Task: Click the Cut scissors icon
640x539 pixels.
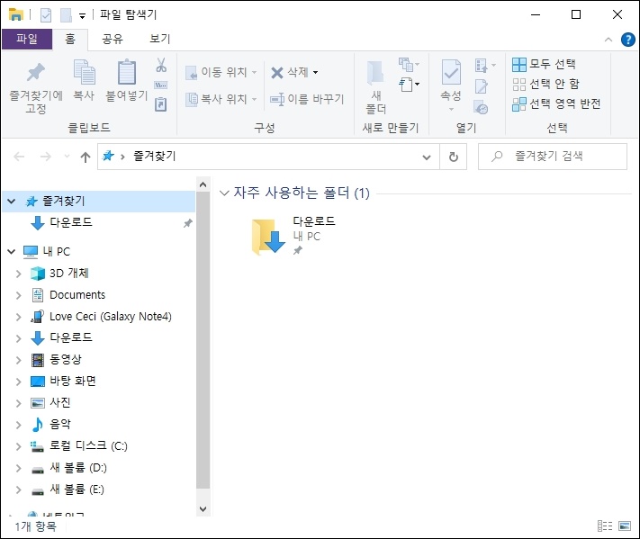Action: click(161, 65)
